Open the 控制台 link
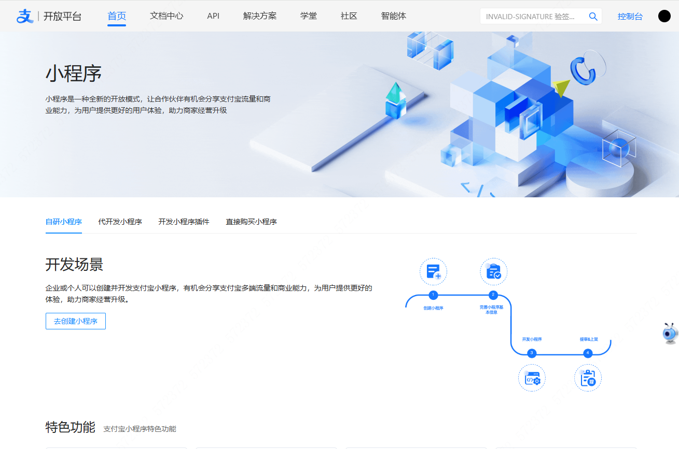Screen dimensions: 679x449 [630, 16]
